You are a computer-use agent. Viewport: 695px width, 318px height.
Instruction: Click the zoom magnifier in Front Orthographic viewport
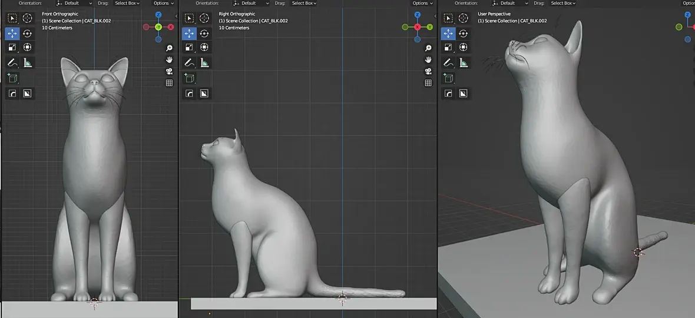[169, 48]
